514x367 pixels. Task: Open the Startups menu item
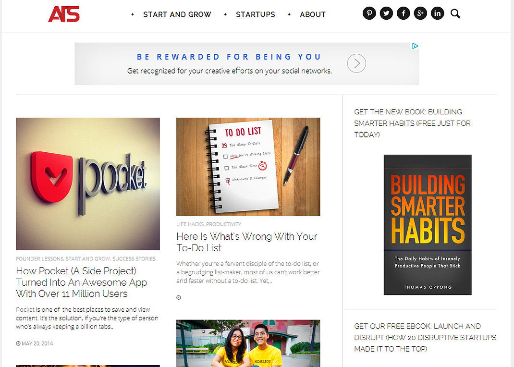click(x=256, y=14)
